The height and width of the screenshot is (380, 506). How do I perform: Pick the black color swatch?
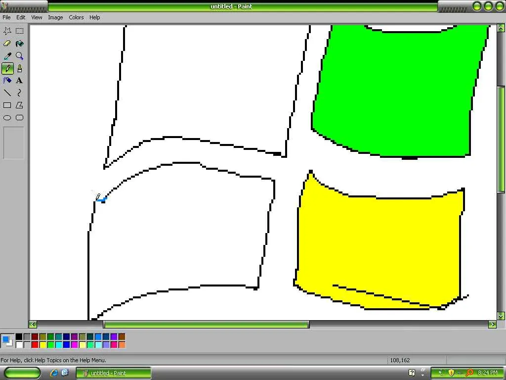tap(19, 337)
